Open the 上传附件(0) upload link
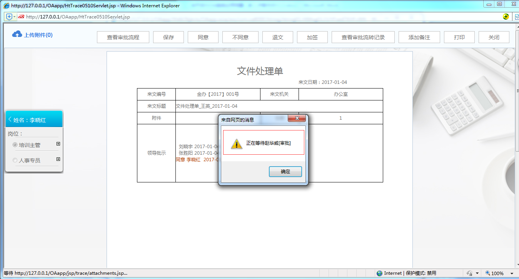519x279 pixels. point(38,35)
